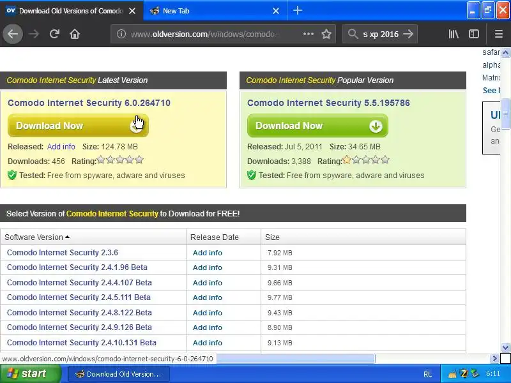Click the Z tray icon
The width and height of the screenshot is (511, 383).
pyautogui.click(x=464, y=373)
